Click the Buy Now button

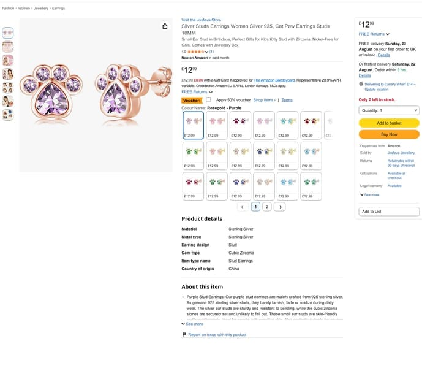click(389, 134)
